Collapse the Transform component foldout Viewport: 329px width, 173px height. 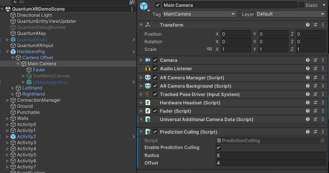click(x=141, y=25)
